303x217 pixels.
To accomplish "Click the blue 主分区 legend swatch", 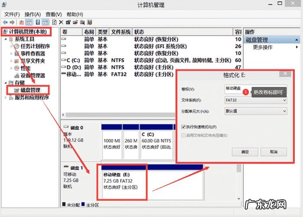I will [83, 204].
